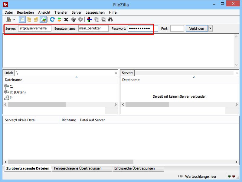
Task: Toggle the message log display
Action: pos(22,19)
